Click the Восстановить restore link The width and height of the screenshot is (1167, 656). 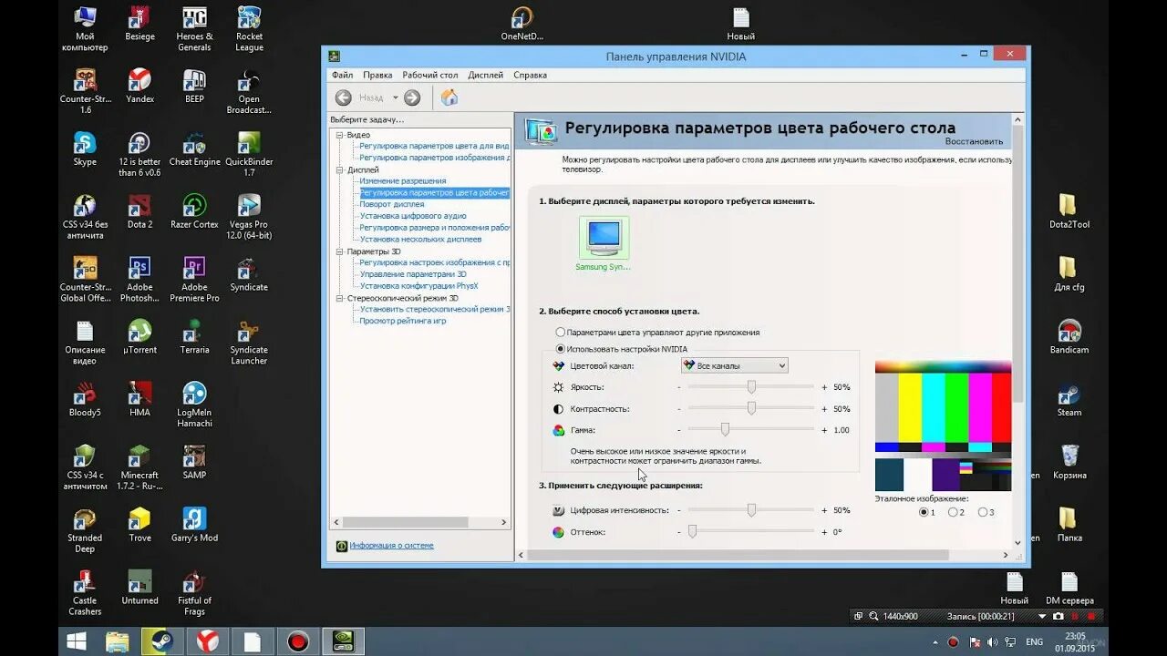974,141
